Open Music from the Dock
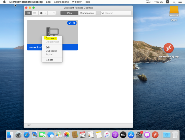This screenshot has height=140, width=185. (x=107, y=135)
